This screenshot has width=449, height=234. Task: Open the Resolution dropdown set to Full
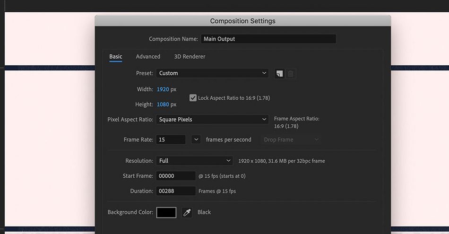[194, 161]
